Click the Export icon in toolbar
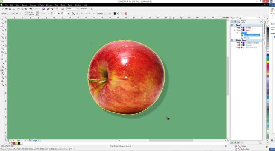The image size is (275, 151). 52,9
